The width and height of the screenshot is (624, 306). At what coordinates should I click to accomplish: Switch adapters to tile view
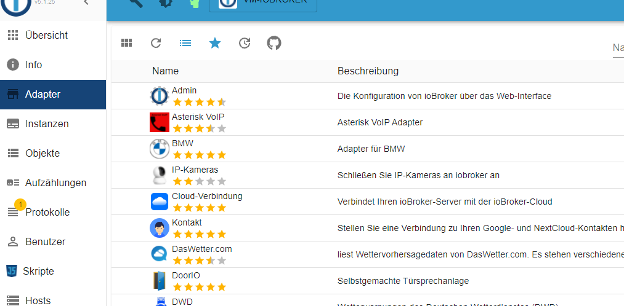126,43
